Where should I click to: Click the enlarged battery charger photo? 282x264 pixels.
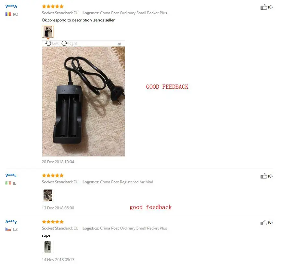pos(83,101)
